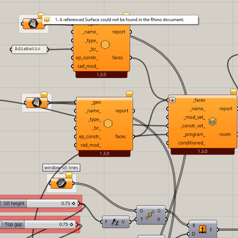Click the Sill height slider name label
Viewport: 238px width, 238px height.
click(13, 203)
